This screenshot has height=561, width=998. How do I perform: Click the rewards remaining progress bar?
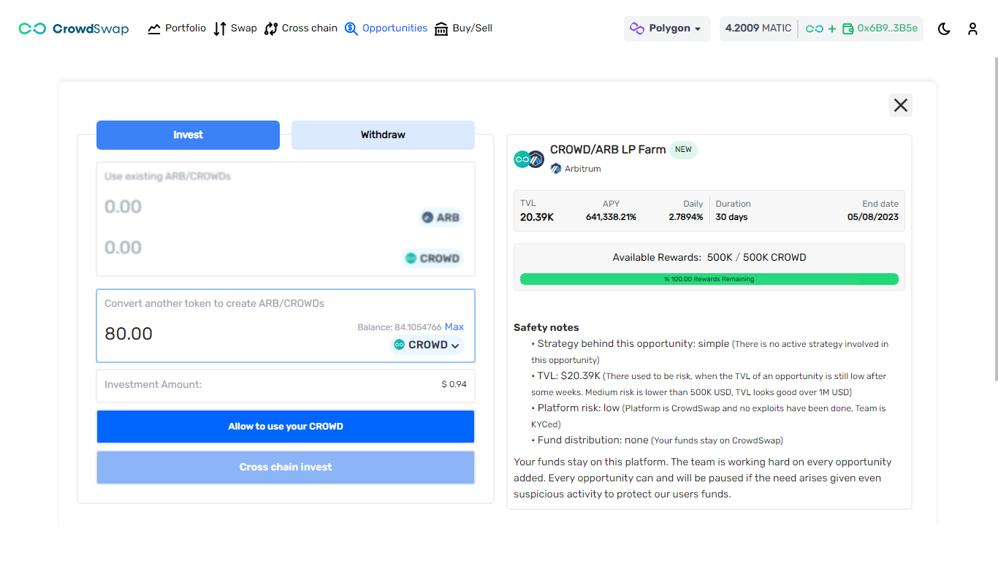709,279
